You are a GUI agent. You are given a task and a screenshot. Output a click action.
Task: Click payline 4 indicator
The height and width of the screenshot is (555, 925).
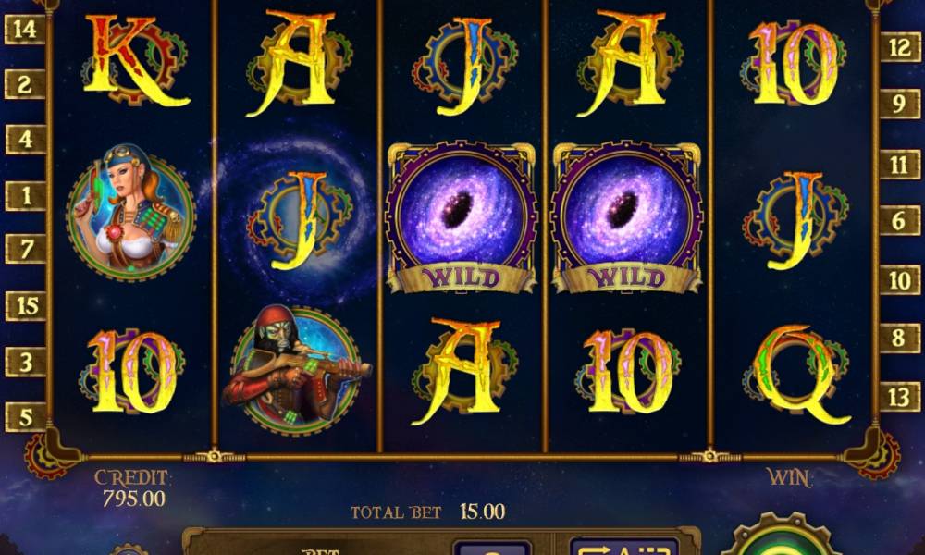(x=25, y=139)
